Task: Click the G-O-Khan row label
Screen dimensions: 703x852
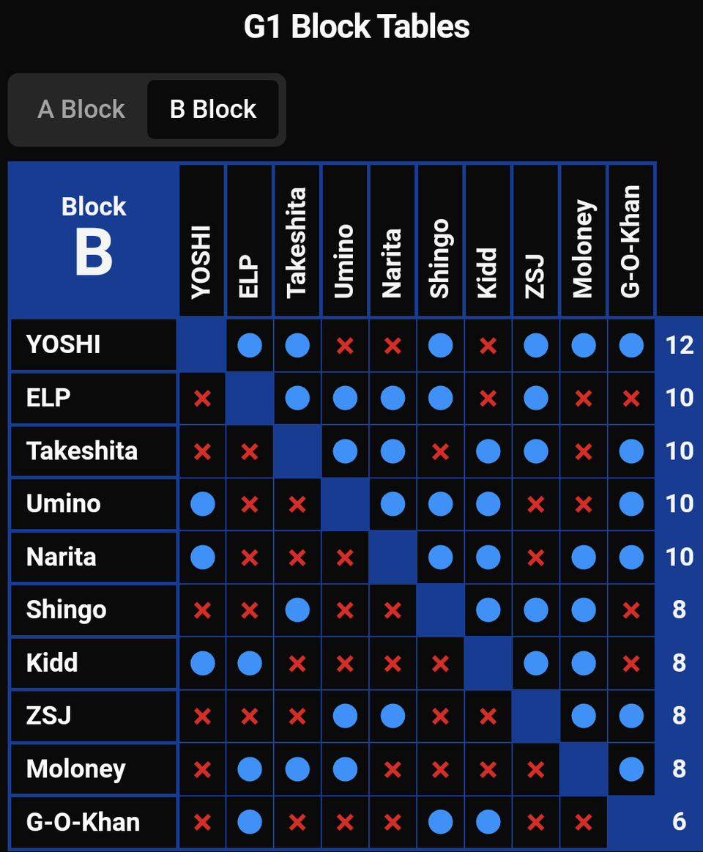Action: [x=94, y=822]
